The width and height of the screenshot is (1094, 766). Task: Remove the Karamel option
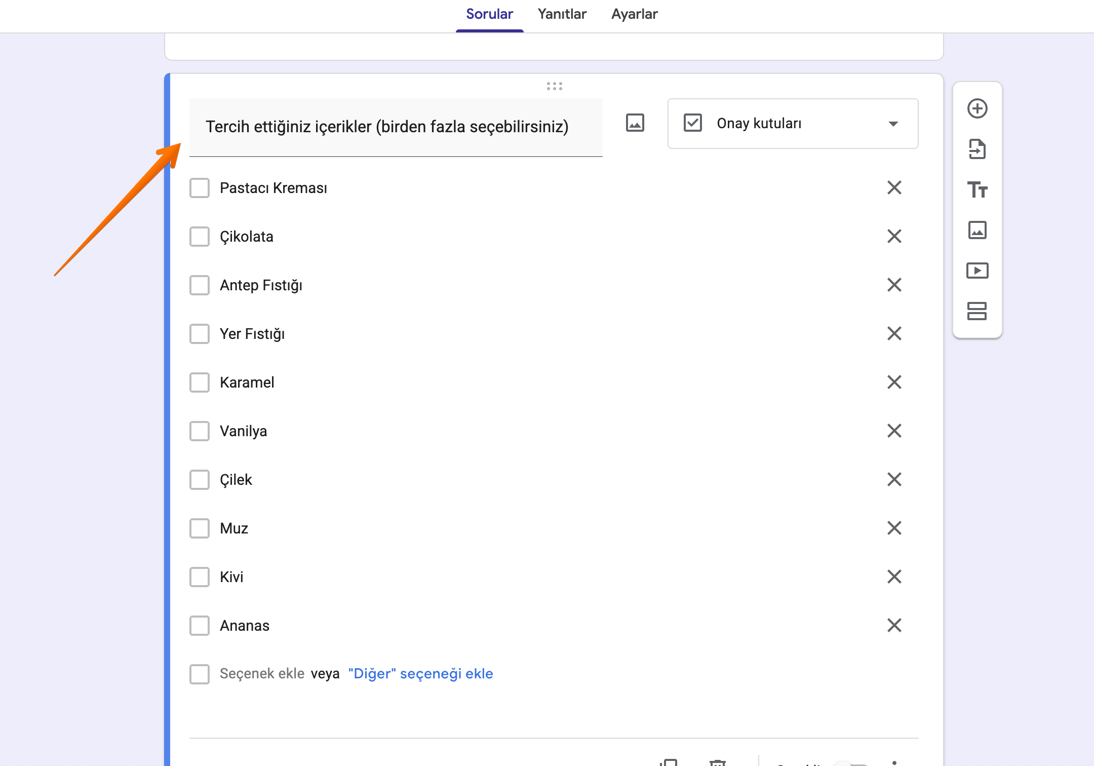point(894,382)
